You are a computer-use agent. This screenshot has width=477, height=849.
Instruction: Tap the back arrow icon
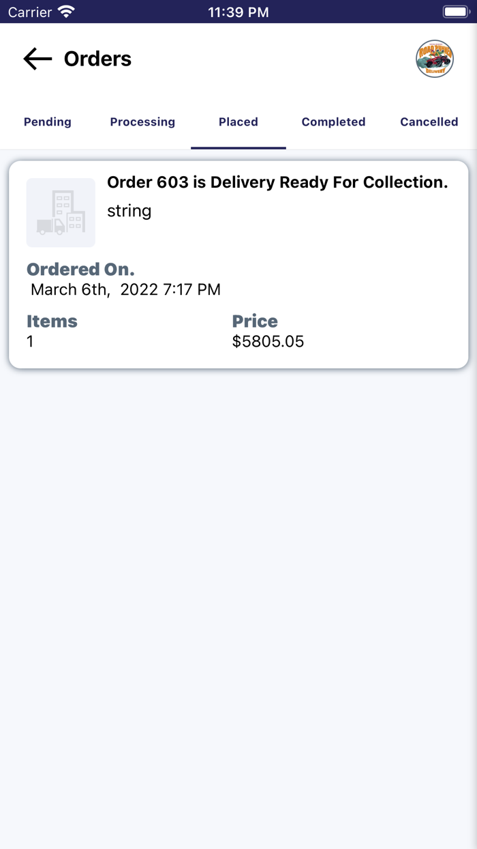pos(37,59)
